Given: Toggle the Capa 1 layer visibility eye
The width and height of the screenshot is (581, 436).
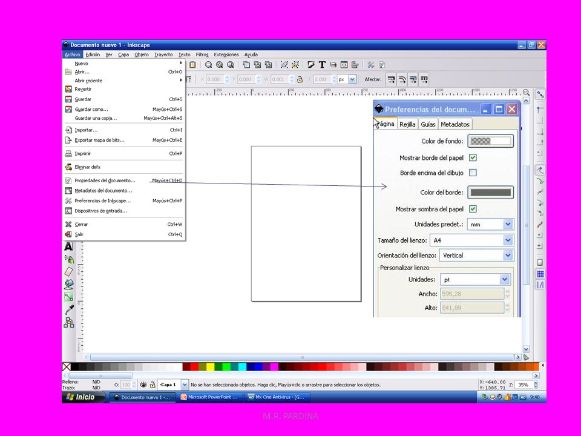Looking at the screenshot, I should coord(143,385).
